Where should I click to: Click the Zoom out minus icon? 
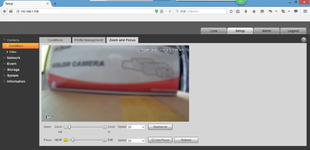(x=66, y=127)
